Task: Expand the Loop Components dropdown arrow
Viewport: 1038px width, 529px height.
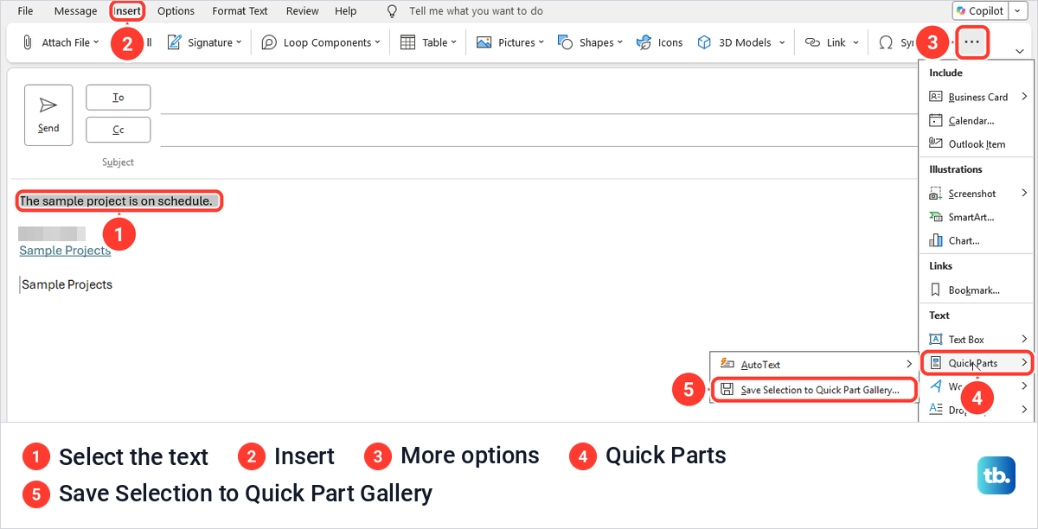Action: click(x=378, y=42)
